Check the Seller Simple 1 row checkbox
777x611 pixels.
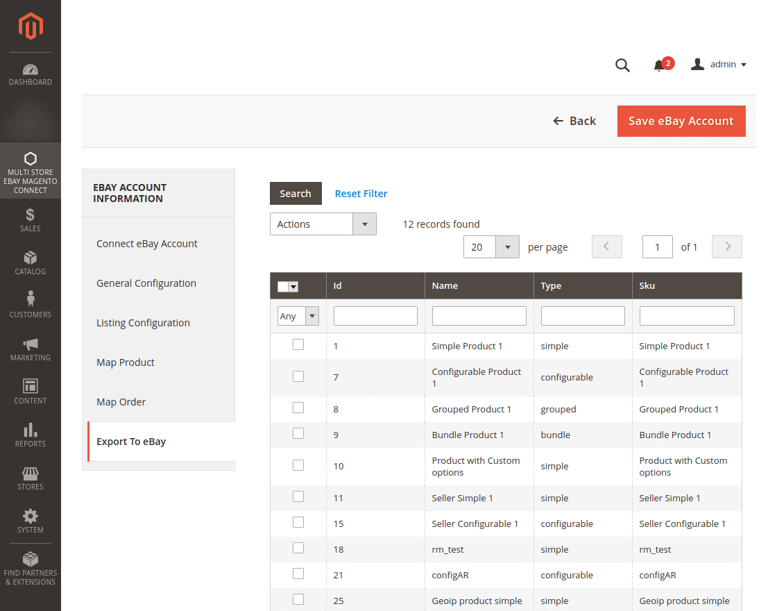coord(298,496)
